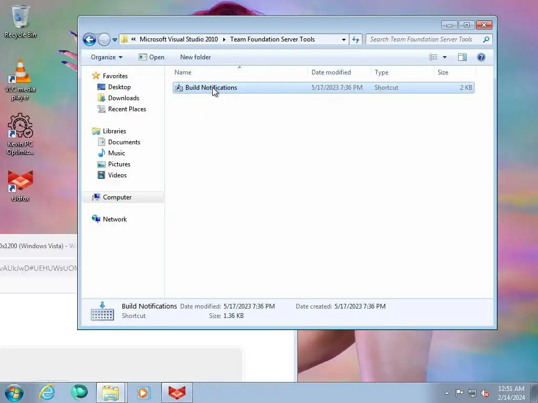
Task: Expand breadcrumb arrow after Visual Studio 2010
Action: point(224,39)
